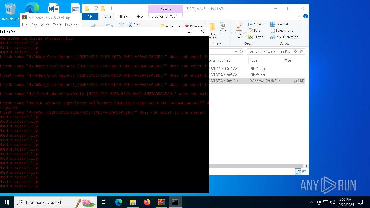
Task: Click the Quick Access new folder icon
Action: pos(103,9)
